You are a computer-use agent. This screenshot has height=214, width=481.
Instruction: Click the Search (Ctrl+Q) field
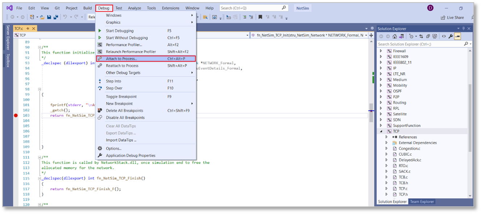254,8
